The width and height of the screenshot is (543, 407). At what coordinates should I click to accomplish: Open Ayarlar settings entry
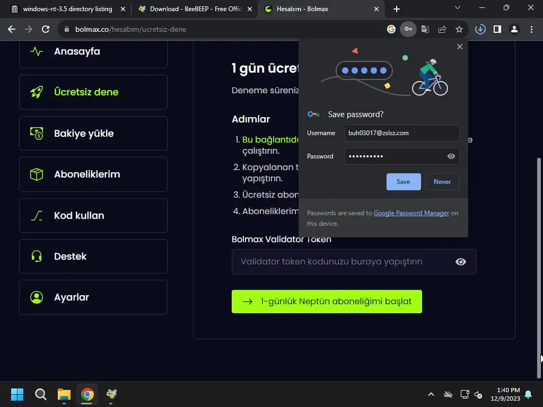(x=93, y=297)
